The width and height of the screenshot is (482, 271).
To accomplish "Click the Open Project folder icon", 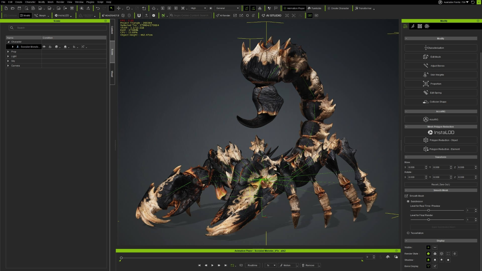I will 13,8.
